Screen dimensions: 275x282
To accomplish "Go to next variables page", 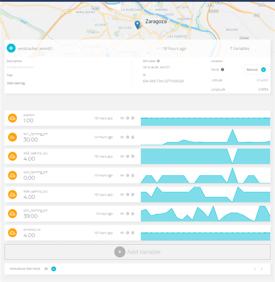I will pyautogui.click(x=262, y=269).
